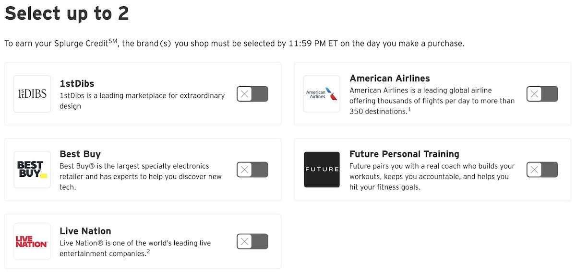Click the Best Buy logo
576x274 pixels.
(32, 170)
